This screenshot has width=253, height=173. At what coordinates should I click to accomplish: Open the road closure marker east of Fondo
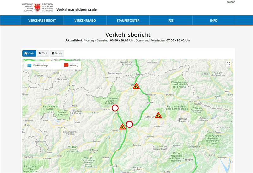(129, 124)
